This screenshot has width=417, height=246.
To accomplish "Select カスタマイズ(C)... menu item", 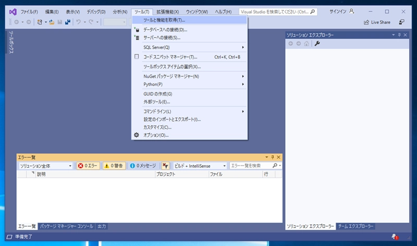I will point(190,127).
